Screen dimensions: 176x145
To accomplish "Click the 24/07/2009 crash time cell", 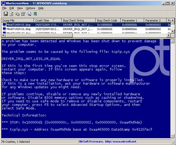I will point(47,25).
